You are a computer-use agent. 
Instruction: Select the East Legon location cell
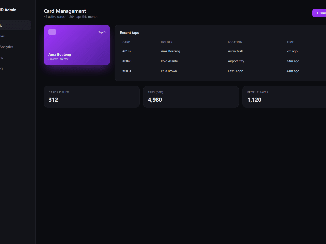pyautogui.click(x=236, y=71)
